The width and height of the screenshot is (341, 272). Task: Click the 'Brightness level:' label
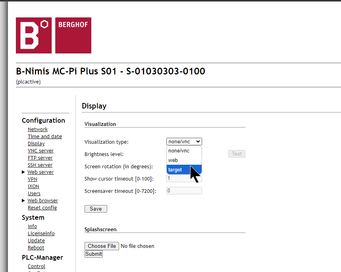(104, 154)
